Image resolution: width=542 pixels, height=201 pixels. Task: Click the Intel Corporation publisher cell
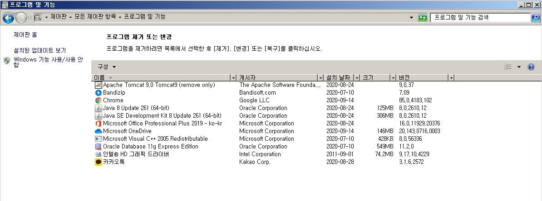pyautogui.click(x=260, y=154)
